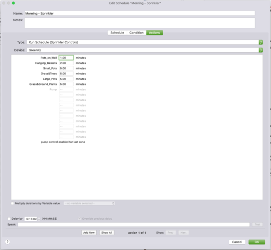
Task: Toggle Override previous delay checkbox
Action: point(79,219)
